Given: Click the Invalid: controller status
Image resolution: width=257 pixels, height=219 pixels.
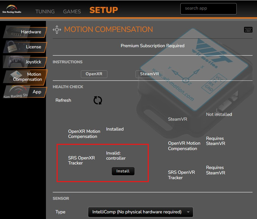Looking at the screenshot, I should click(x=116, y=155).
